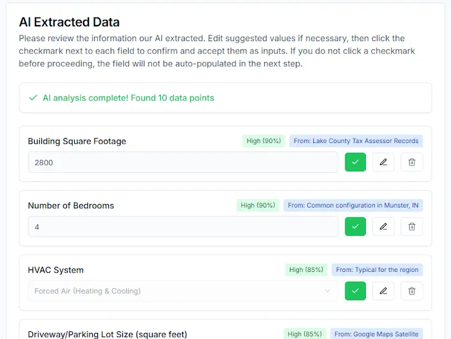The width and height of the screenshot is (451, 339).
Task: Click the Typical for the region source tag
Action: (x=378, y=270)
